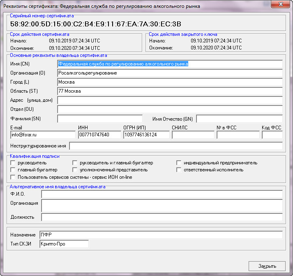Click the Срок действия сертификата label
The width and height of the screenshot is (293, 276).
(x=39, y=34)
